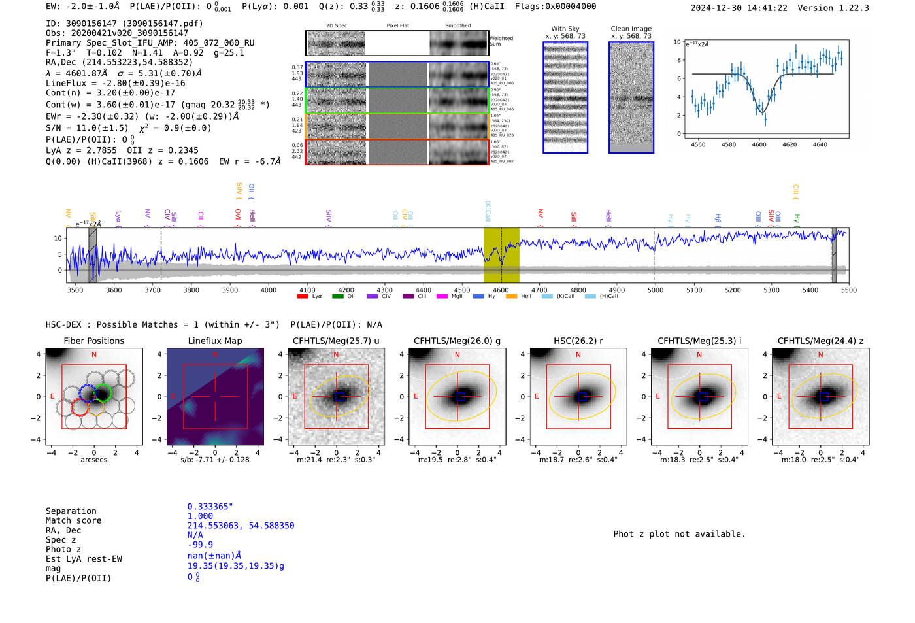
Task: Click the Weighted Sum 2D spectrum row
Action: click(397, 43)
